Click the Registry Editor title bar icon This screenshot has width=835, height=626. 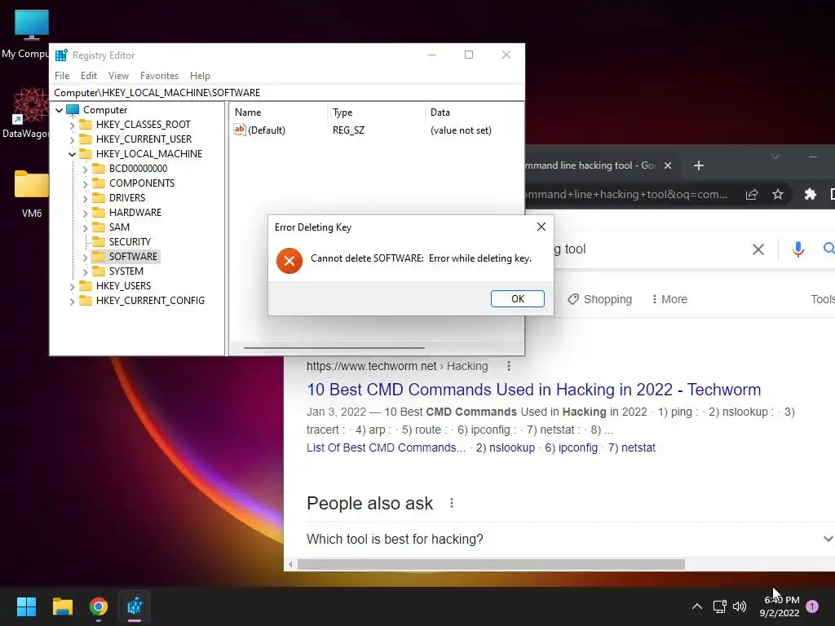click(61, 55)
